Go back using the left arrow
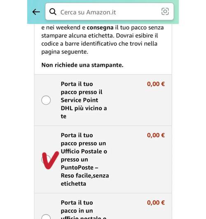The image size is (206, 219). click(36, 12)
